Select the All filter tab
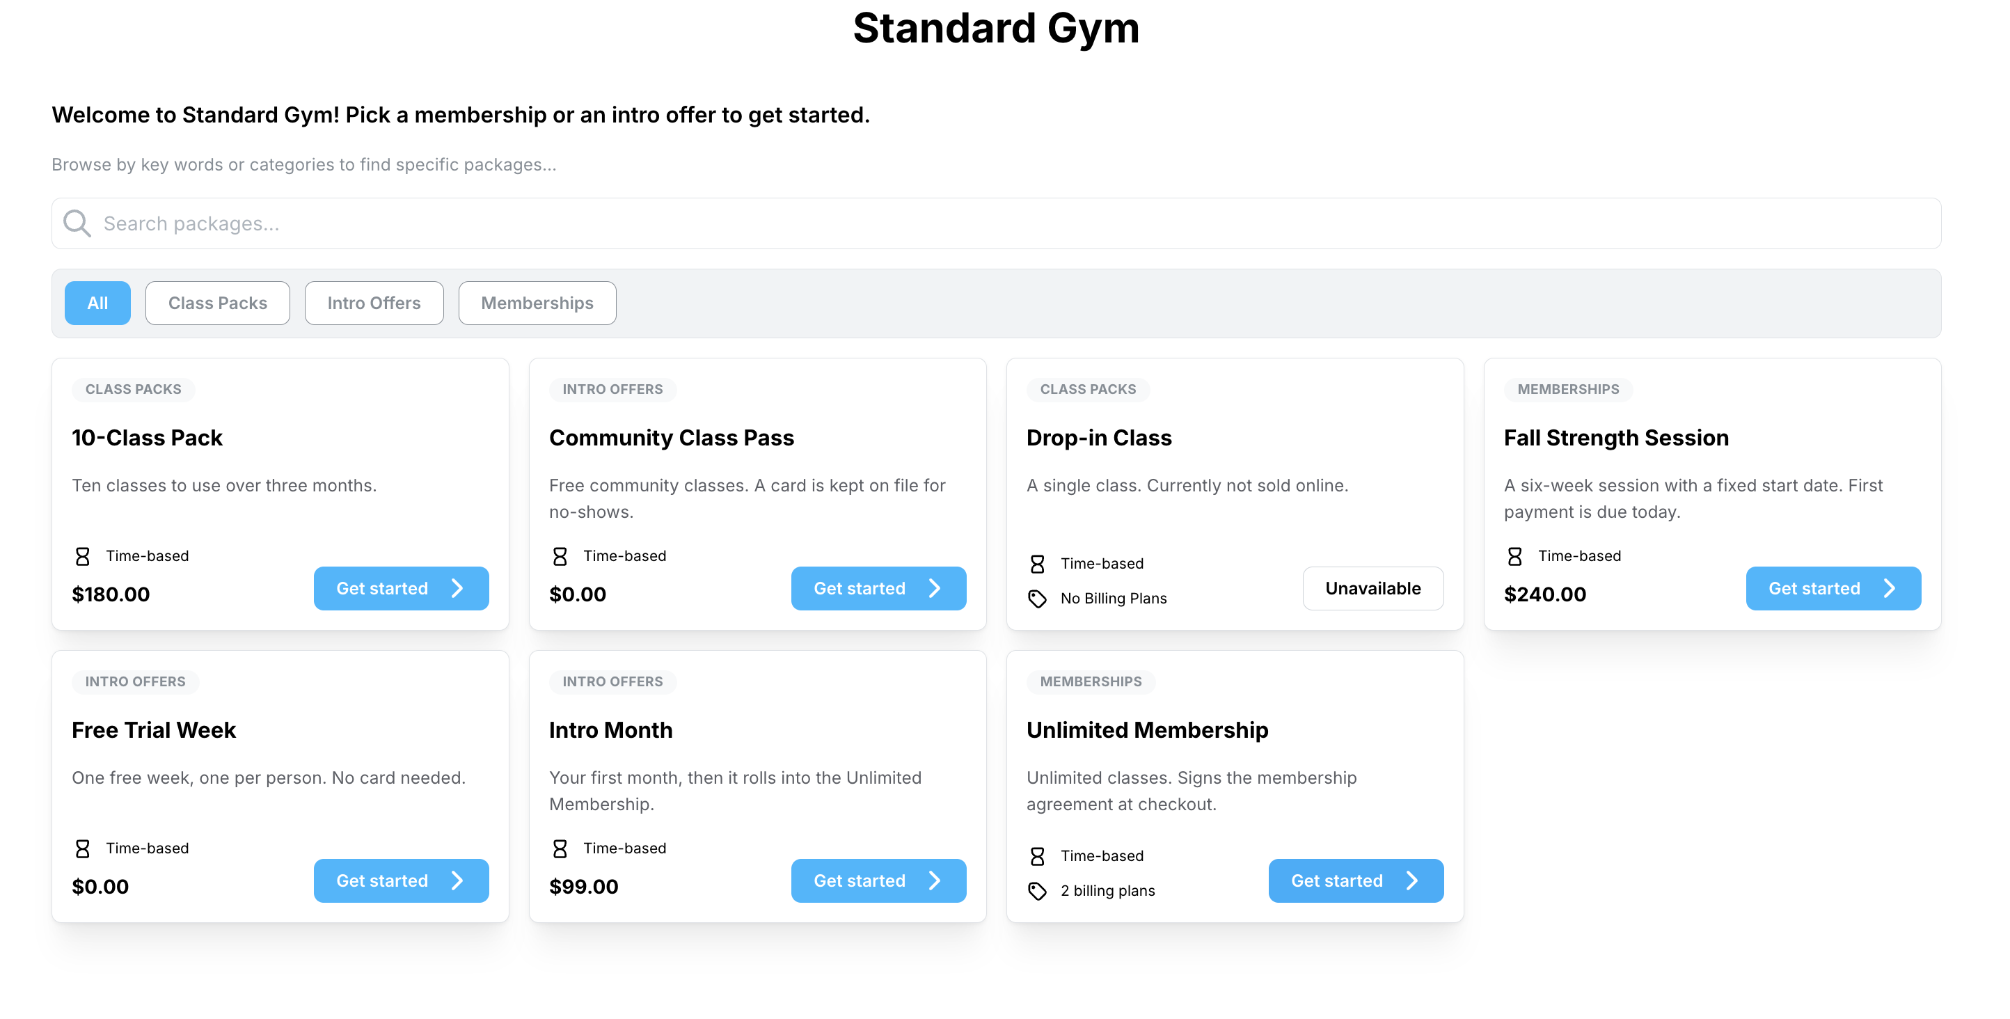Image resolution: width=2010 pixels, height=1019 pixels. coord(97,303)
